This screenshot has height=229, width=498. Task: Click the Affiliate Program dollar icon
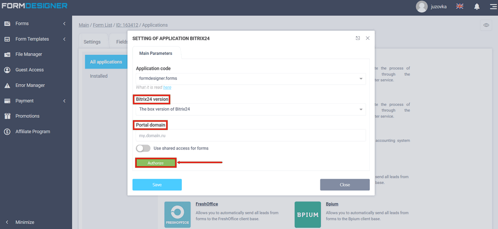click(x=7, y=132)
